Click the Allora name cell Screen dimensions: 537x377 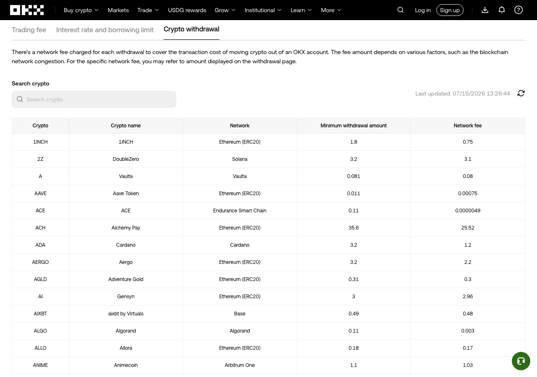126,348
